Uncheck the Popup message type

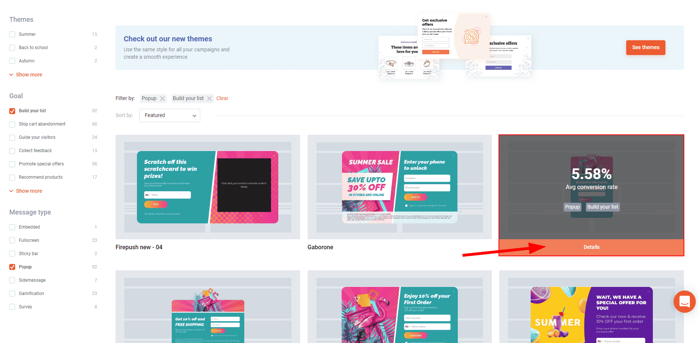coord(12,267)
